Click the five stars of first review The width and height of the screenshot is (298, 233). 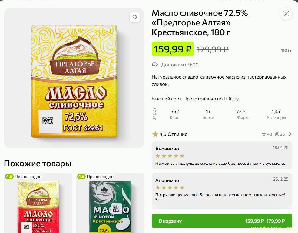[170, 156]
